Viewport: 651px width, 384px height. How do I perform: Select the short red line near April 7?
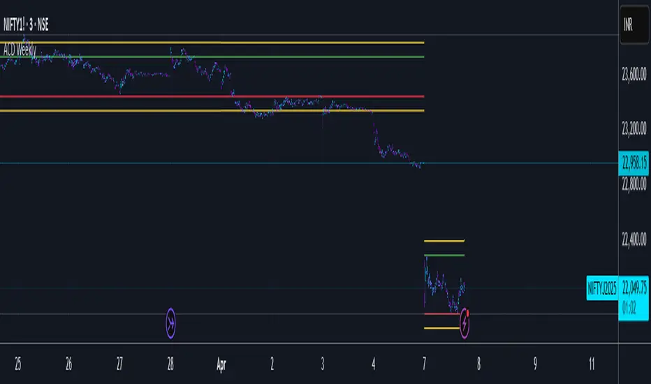pos(441,314)
